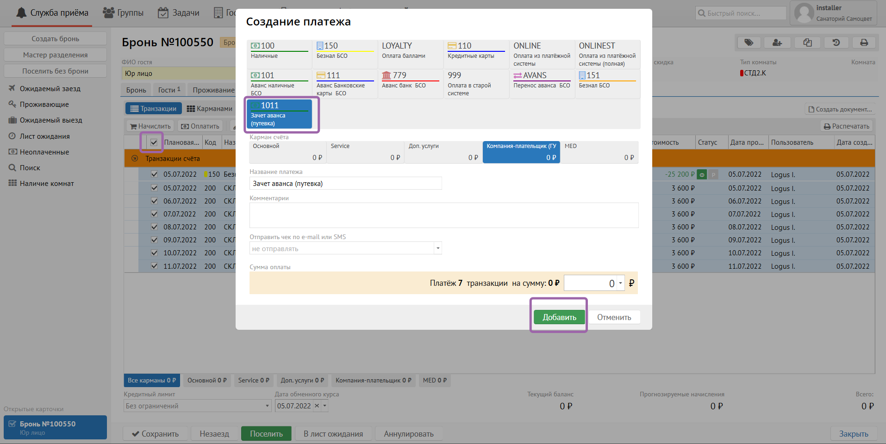Click the tag icon button in booking header
Image resolution: width=886 pixels, height=444 pixels.
tap(749, 43)
